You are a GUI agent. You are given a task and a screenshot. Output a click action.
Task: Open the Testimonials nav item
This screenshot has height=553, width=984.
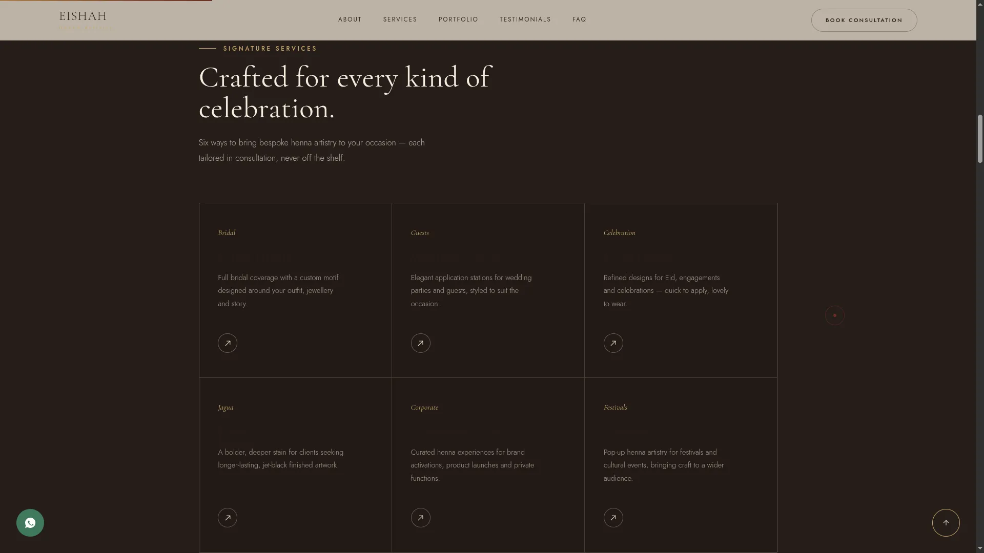pyautogui.click(x=525, y=19)
